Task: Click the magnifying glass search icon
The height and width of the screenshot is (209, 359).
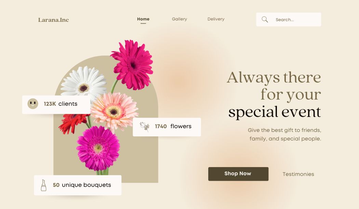Action: coord(265,19)
